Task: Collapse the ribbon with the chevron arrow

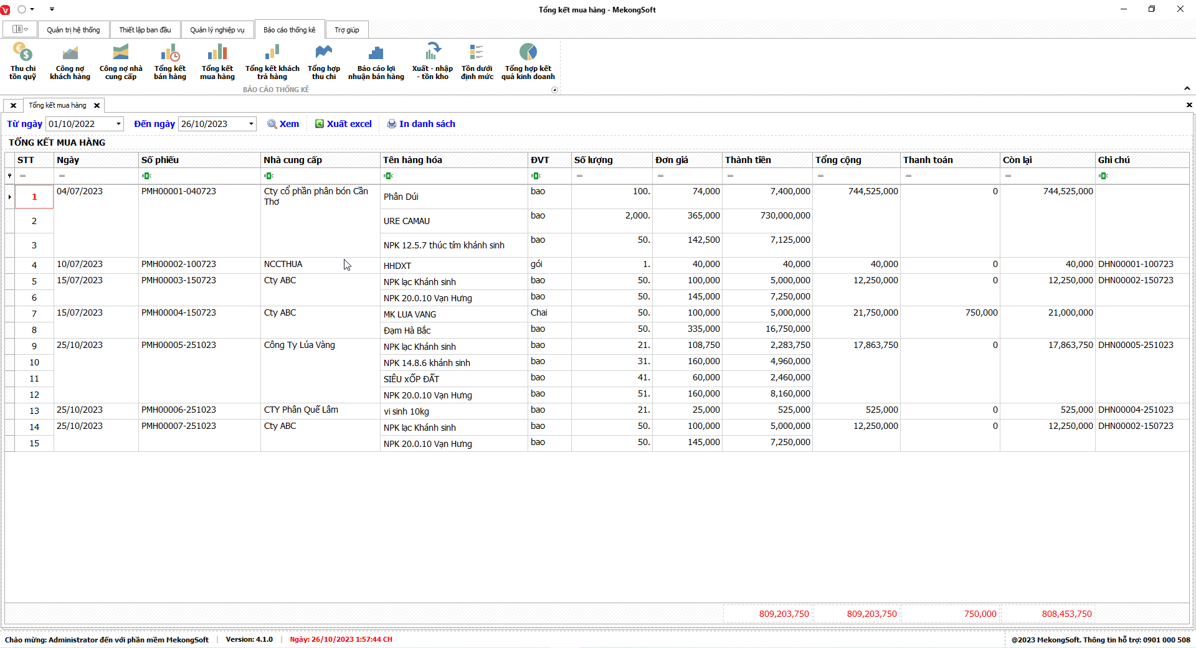Action: tap(1187, 88)
